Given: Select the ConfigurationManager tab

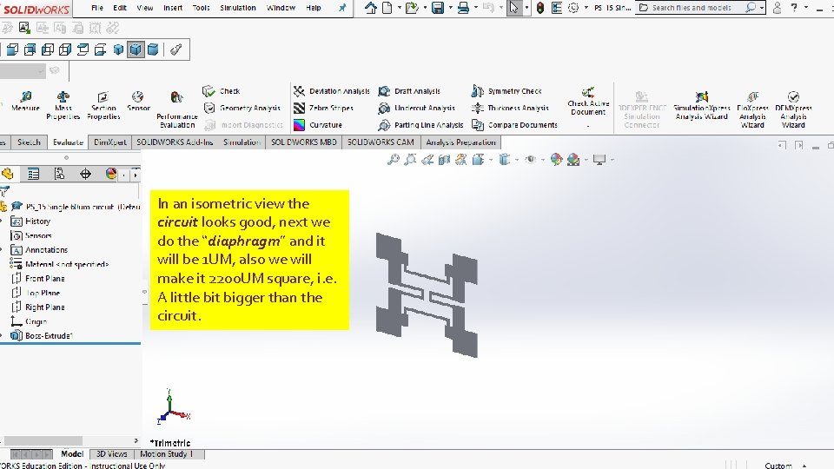Looking at the screenshot, I should 59,174.
